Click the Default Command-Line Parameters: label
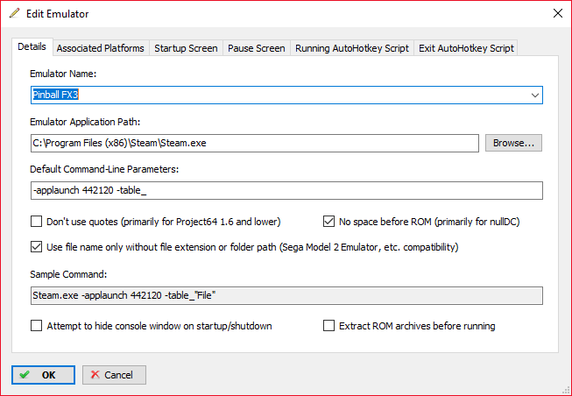572x396 pixels. click(x=104, y=169)
